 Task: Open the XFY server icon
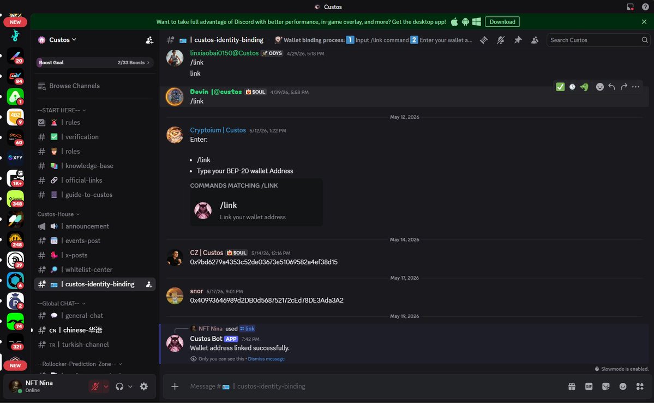coord(15,158)
